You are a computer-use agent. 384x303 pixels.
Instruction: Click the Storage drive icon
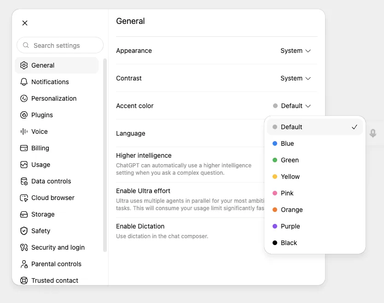(x=24, y=214)
